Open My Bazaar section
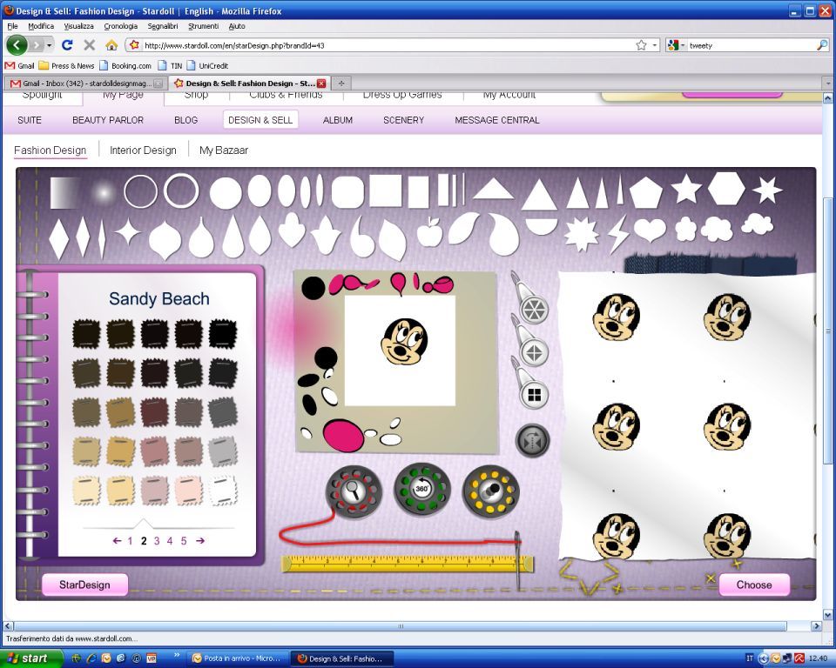 [x=224, y=150]
